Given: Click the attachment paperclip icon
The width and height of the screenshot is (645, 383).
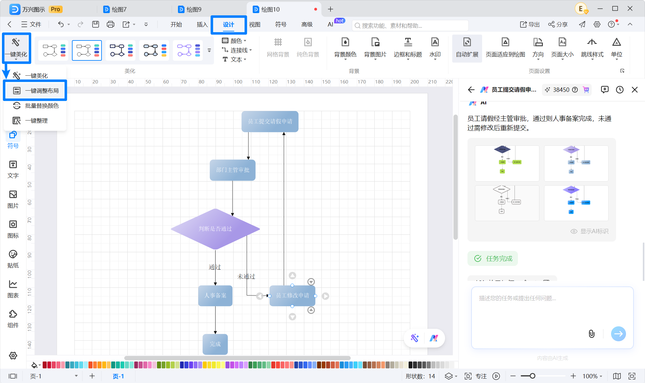Looking at the screenshot, I should tap(591, 334).
